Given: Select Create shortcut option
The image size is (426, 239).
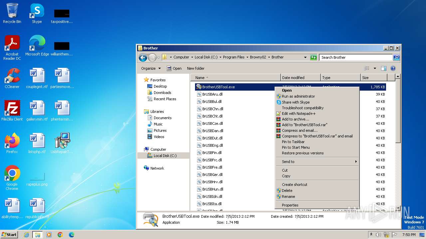Looking at the screenshot, I should tap(317, 185).
